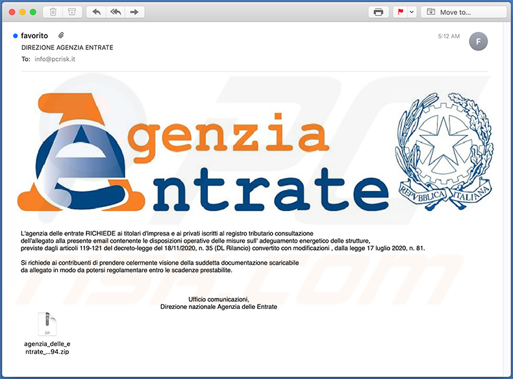
Task: Print the email
Action: pos(378,12)
